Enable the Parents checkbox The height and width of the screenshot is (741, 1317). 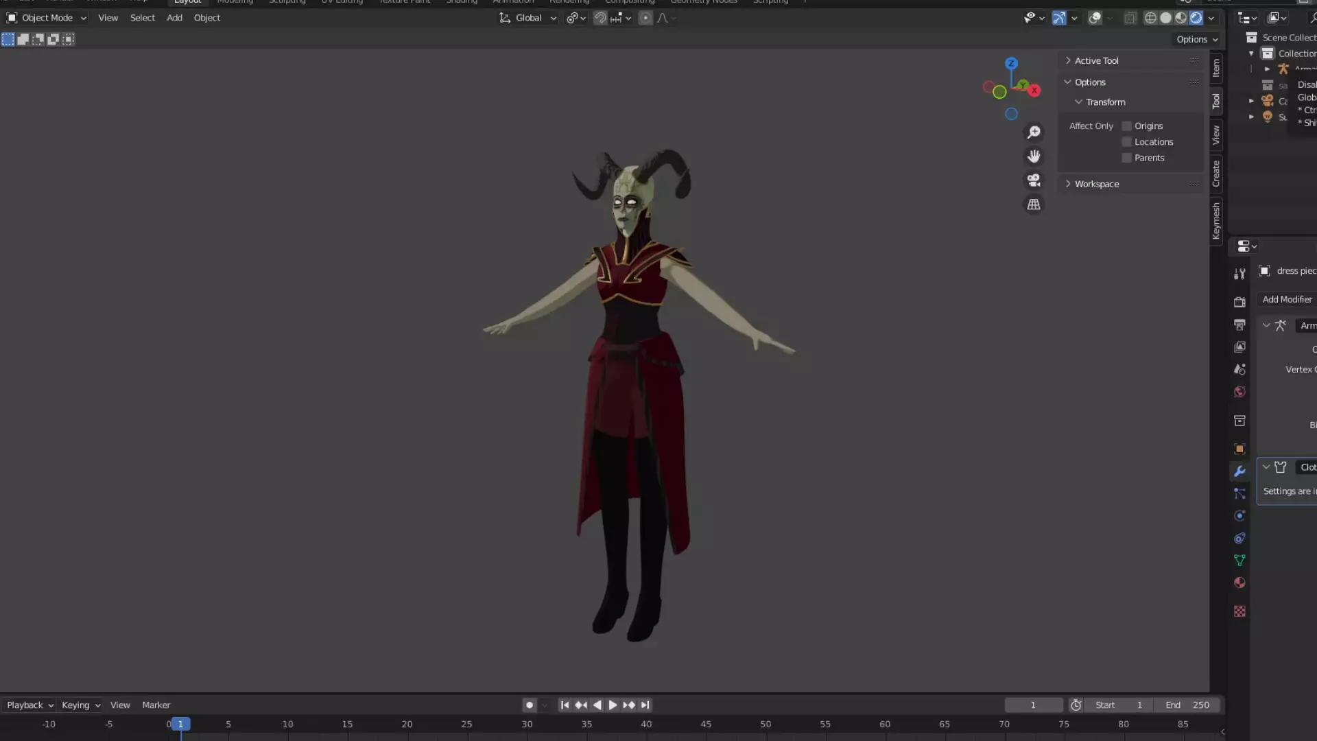coord(1126,158)
